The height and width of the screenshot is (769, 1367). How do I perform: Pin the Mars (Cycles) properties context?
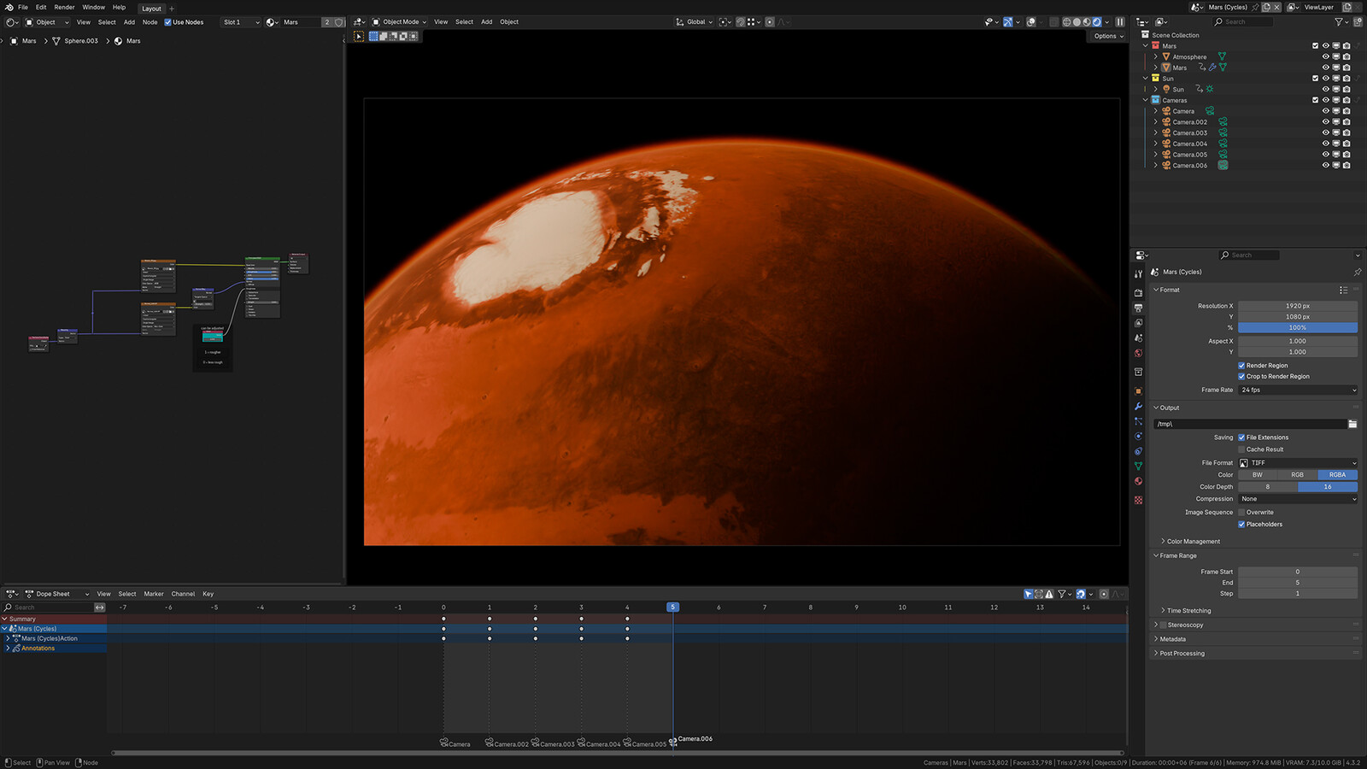[x=1358, y=272]
